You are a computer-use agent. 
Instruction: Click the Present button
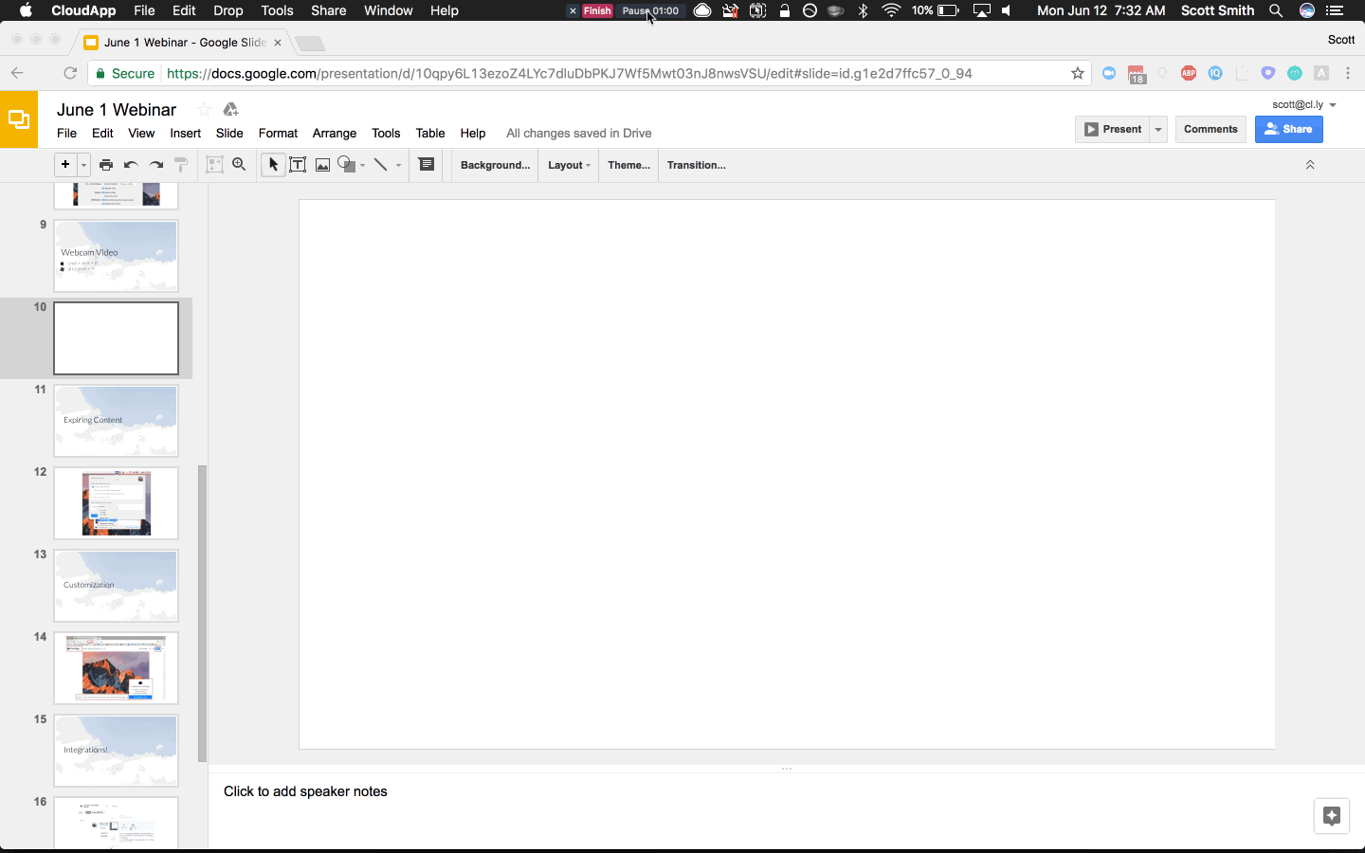pyautogui.click(x=1113, y=129)
